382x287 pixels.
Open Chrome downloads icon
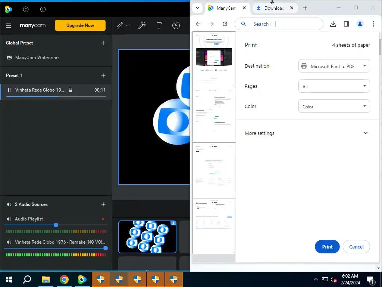(x=333, y=24)
